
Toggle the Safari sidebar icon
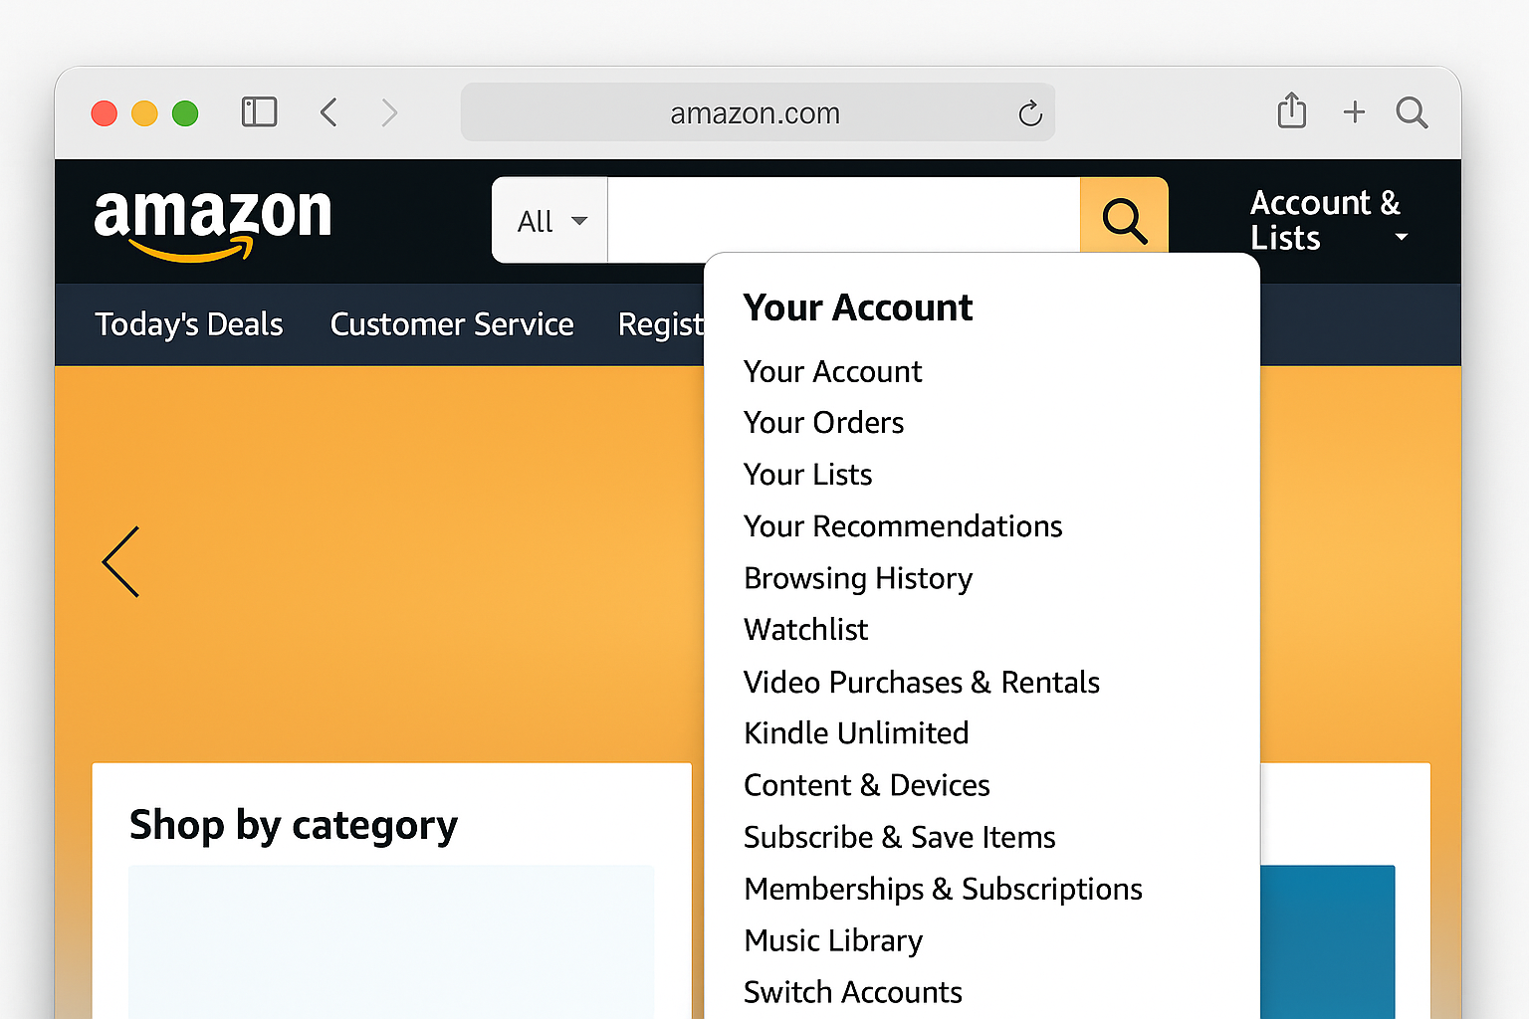[259, 111]
